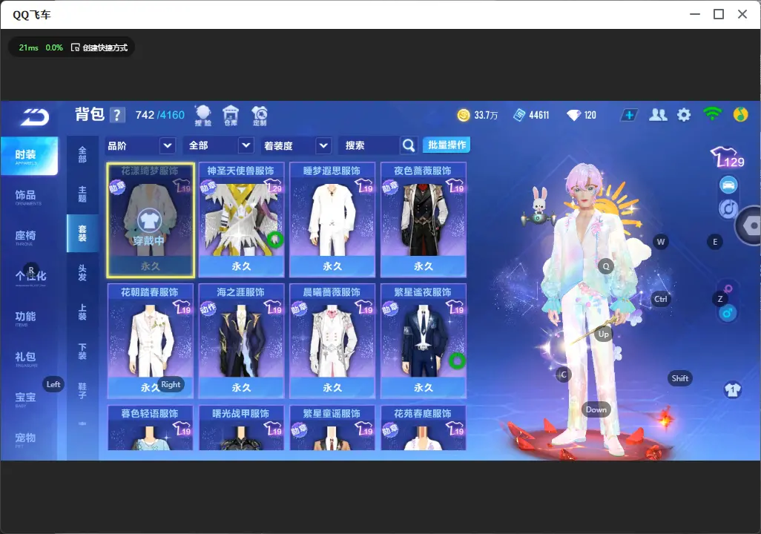Select the 曙光战甲服饰 outfit card
The height and width of the screenshot is (534, 761).
coord(241,428)
